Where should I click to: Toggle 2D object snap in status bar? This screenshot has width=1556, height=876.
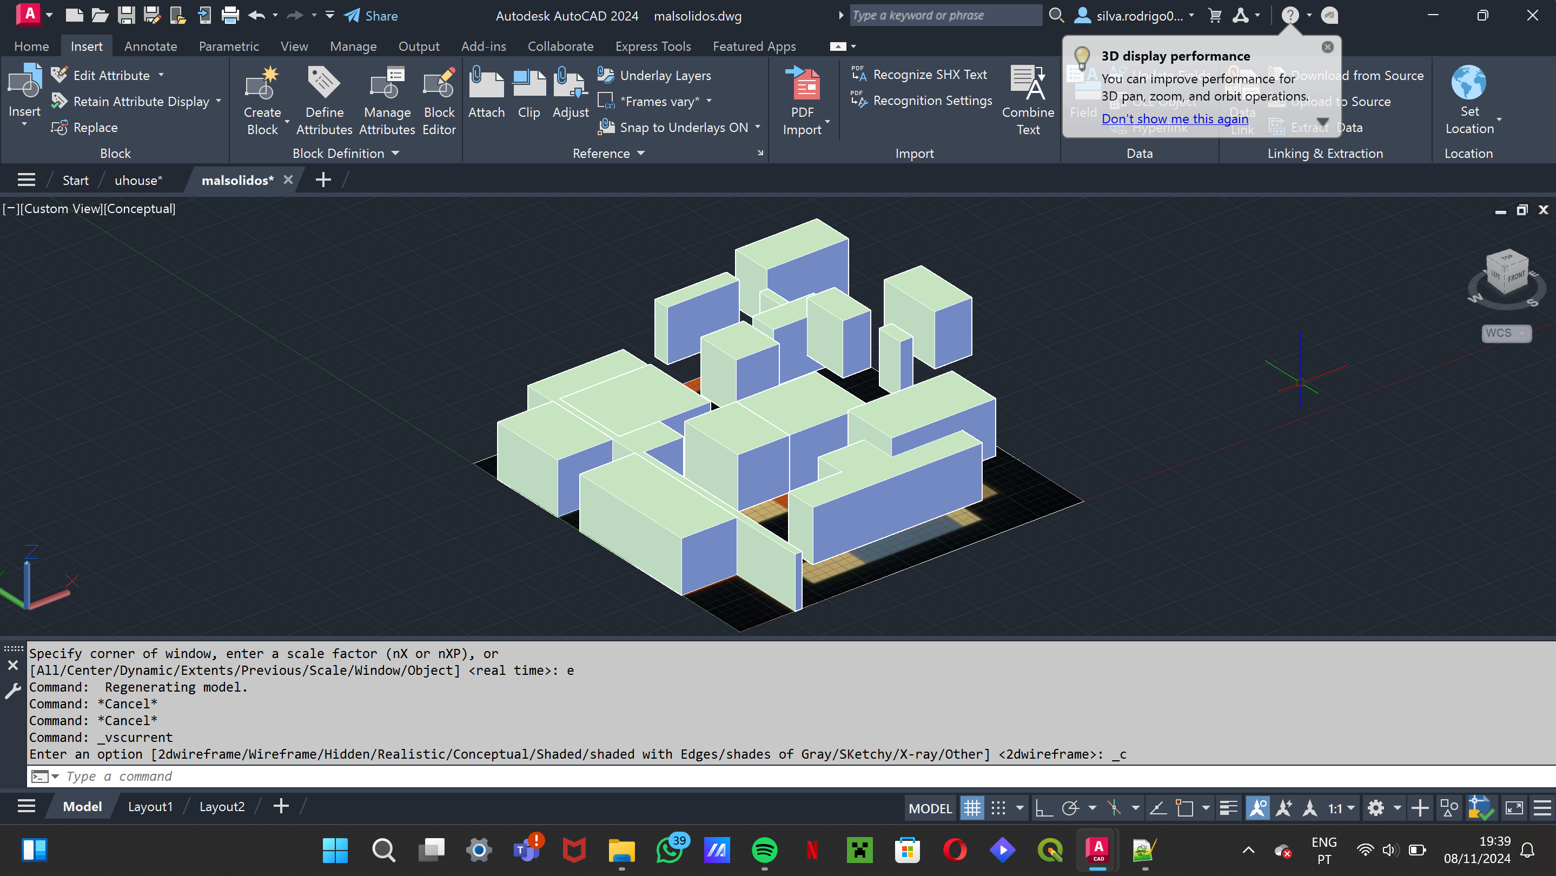pyautogui.click(x=1184, y=808)
